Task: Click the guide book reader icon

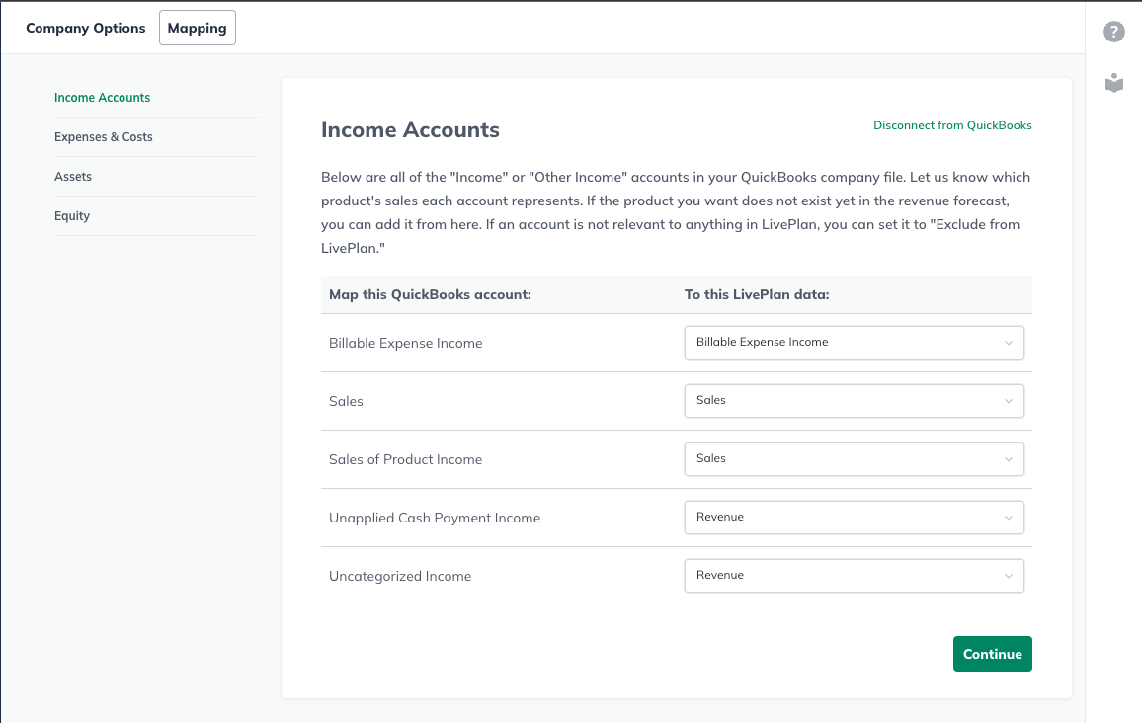Action: (1113, 82)
